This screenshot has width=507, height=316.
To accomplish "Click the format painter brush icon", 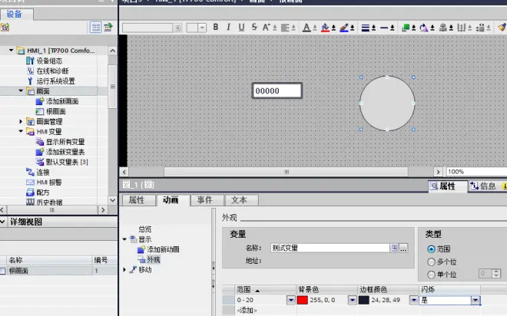I will coord(502,28).
